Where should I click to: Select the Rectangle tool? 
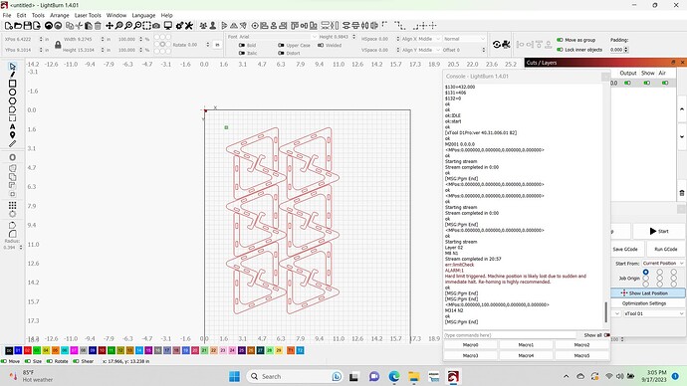[12, 84]
